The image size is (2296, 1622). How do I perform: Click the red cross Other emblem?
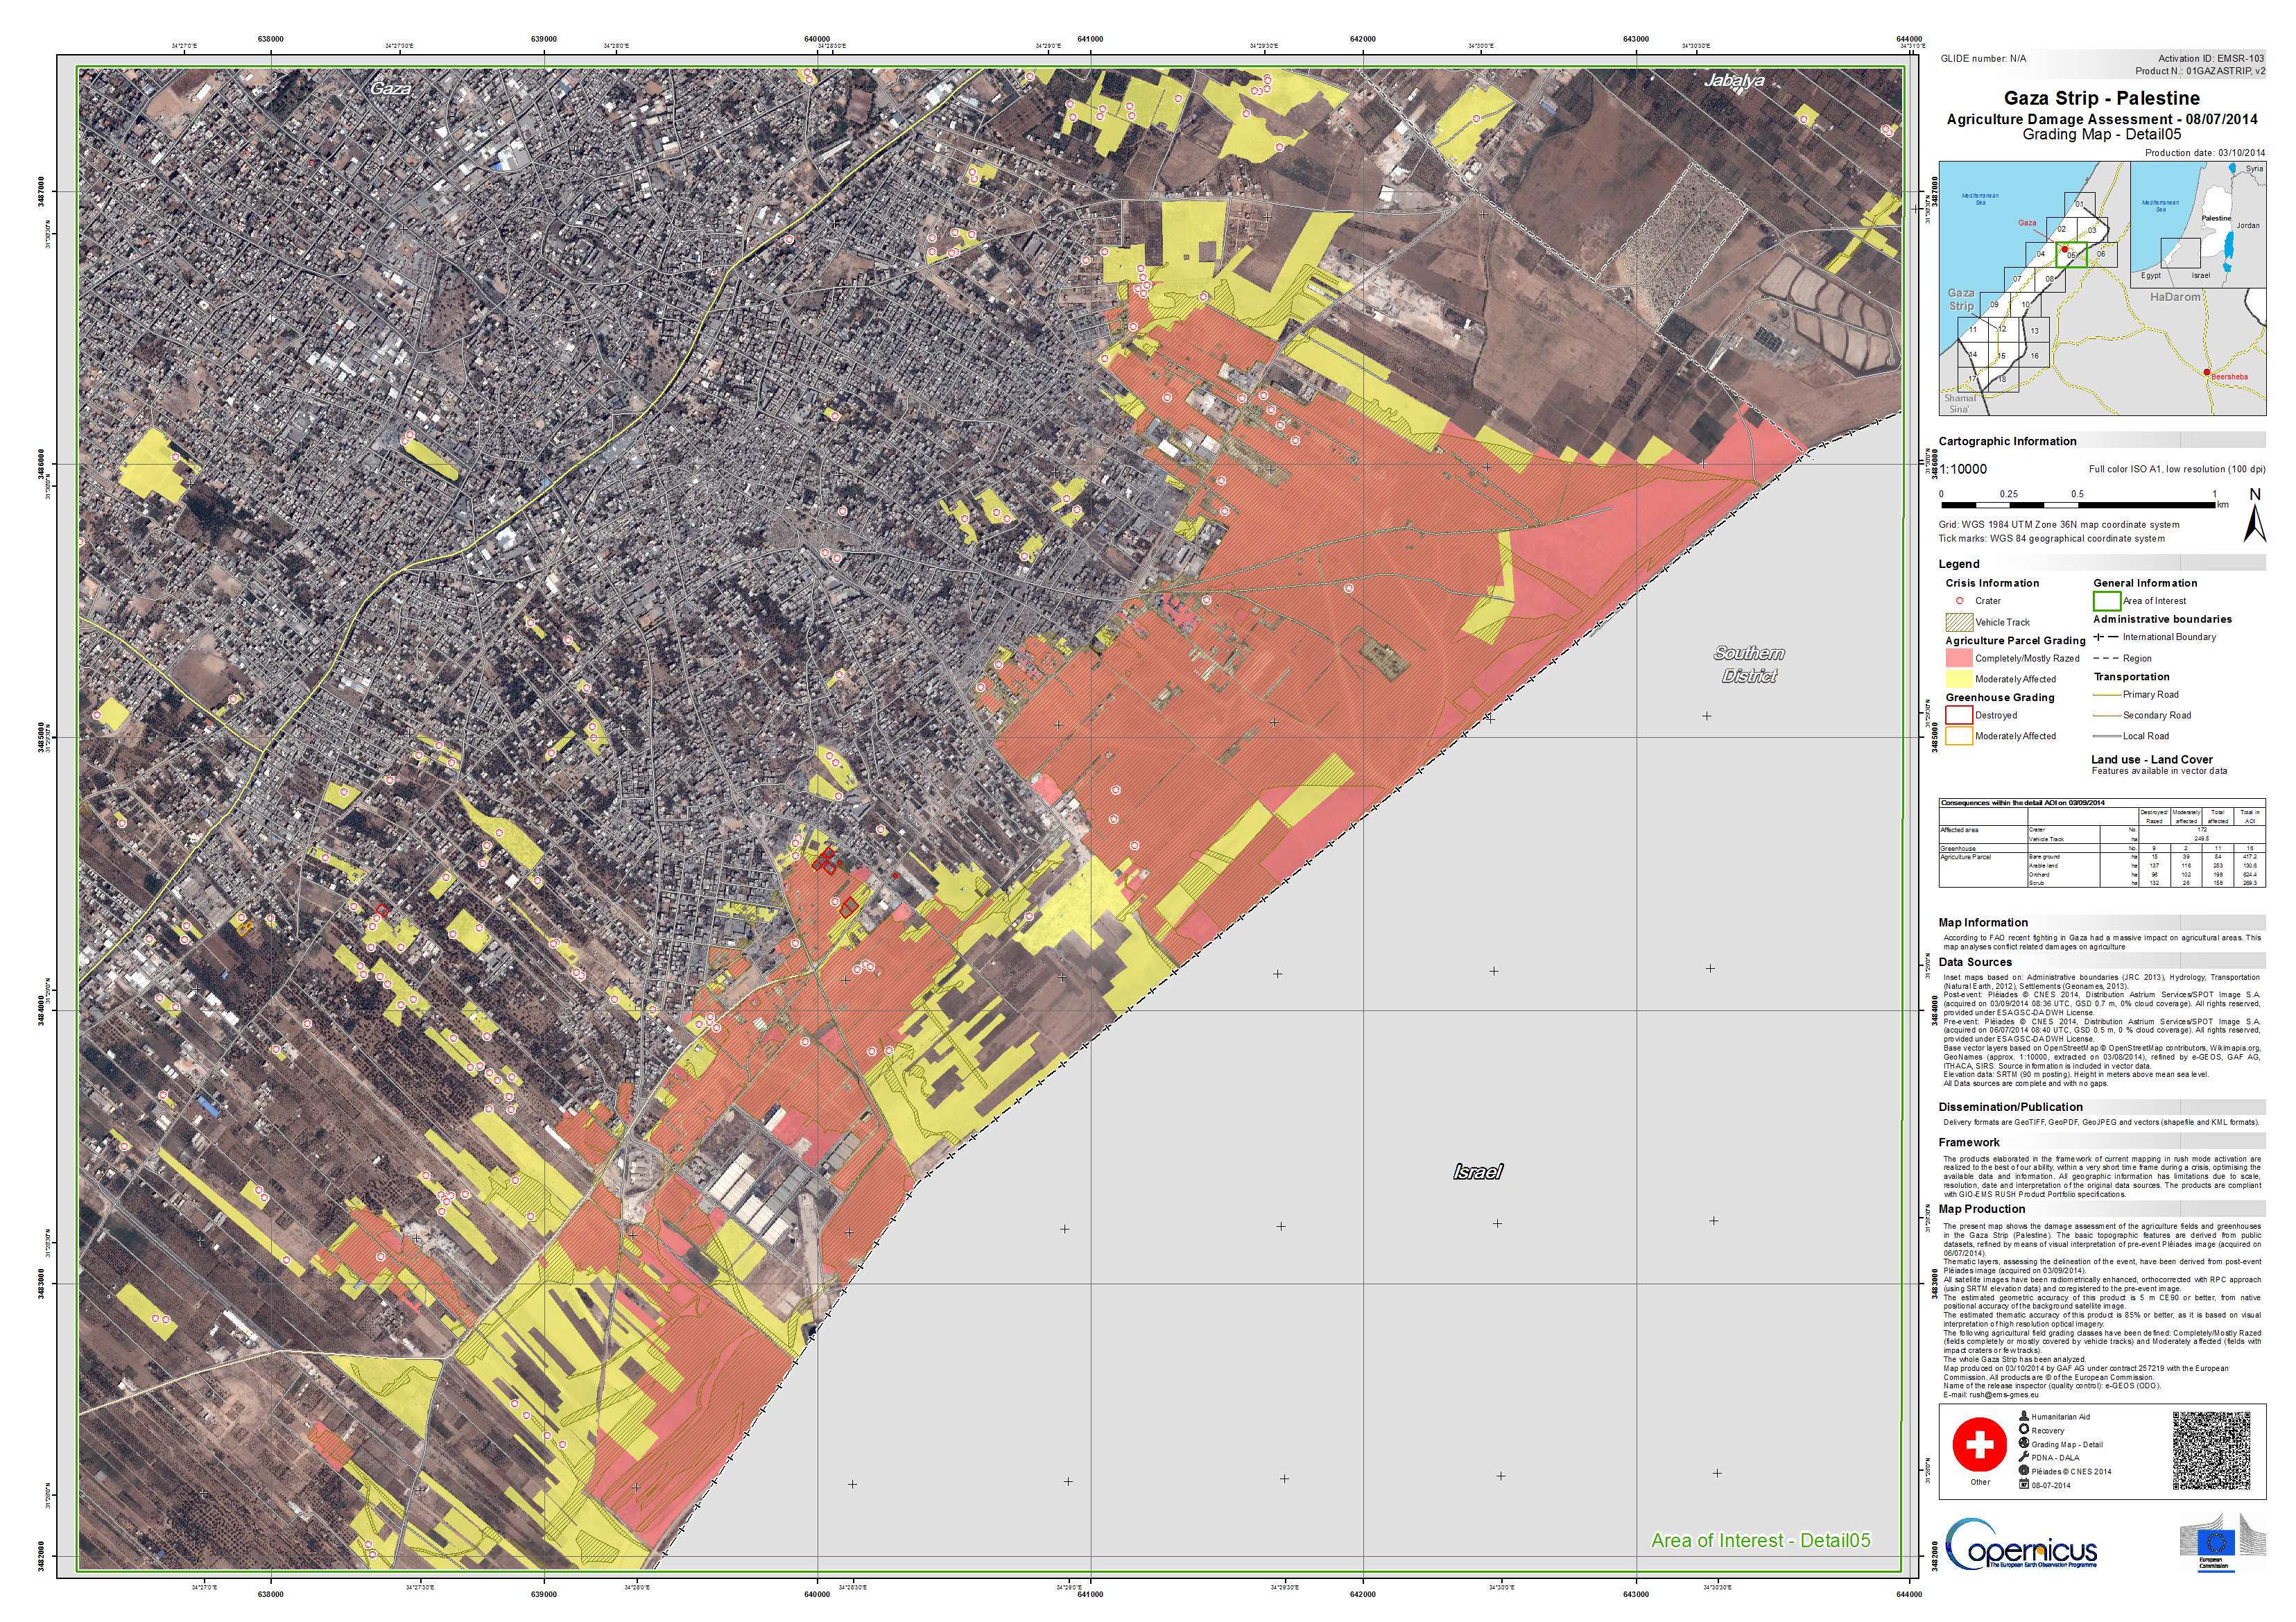tap(1979, 1444)
